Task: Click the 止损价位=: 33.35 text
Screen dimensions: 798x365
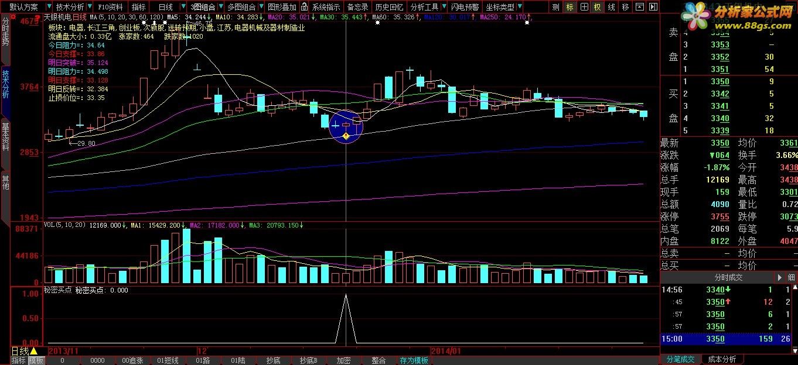Action: [x=76, y=98]
